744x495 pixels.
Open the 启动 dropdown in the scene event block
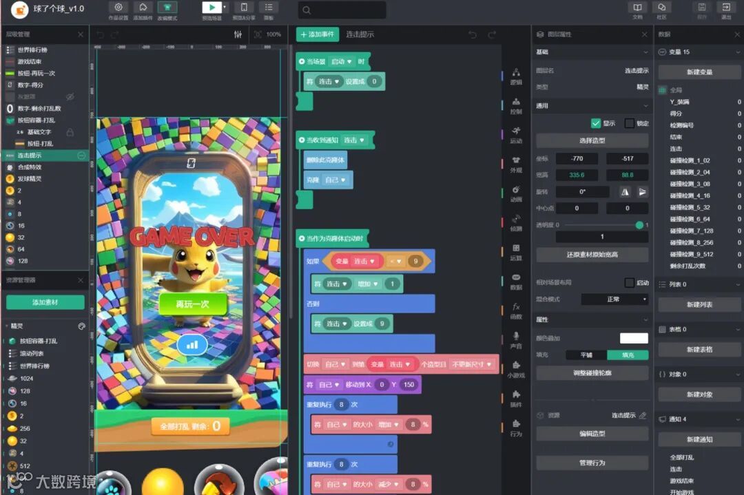[342, 62]
